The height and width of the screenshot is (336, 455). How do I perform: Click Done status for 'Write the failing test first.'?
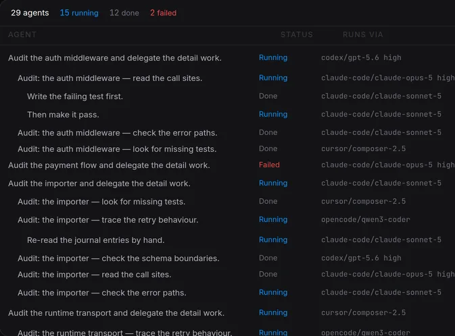coord(268,96)
